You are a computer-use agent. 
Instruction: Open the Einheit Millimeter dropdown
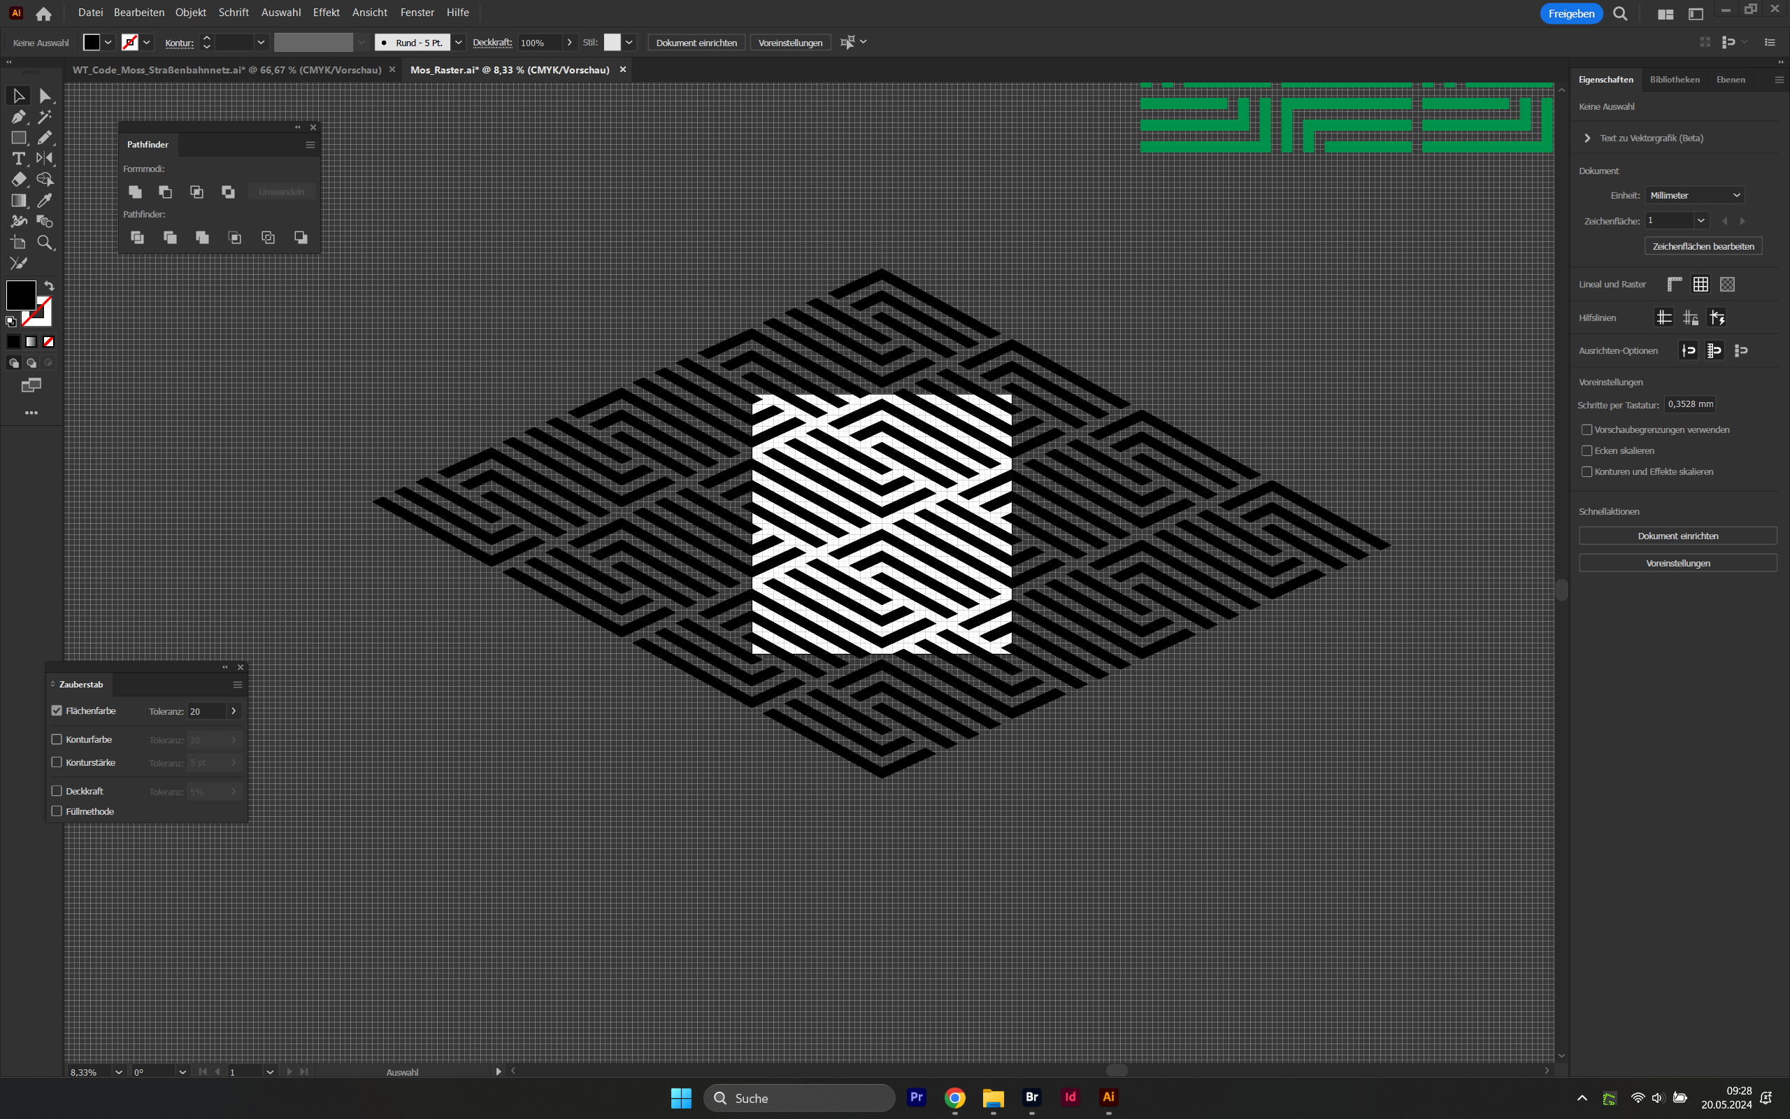coord(1695,195)
